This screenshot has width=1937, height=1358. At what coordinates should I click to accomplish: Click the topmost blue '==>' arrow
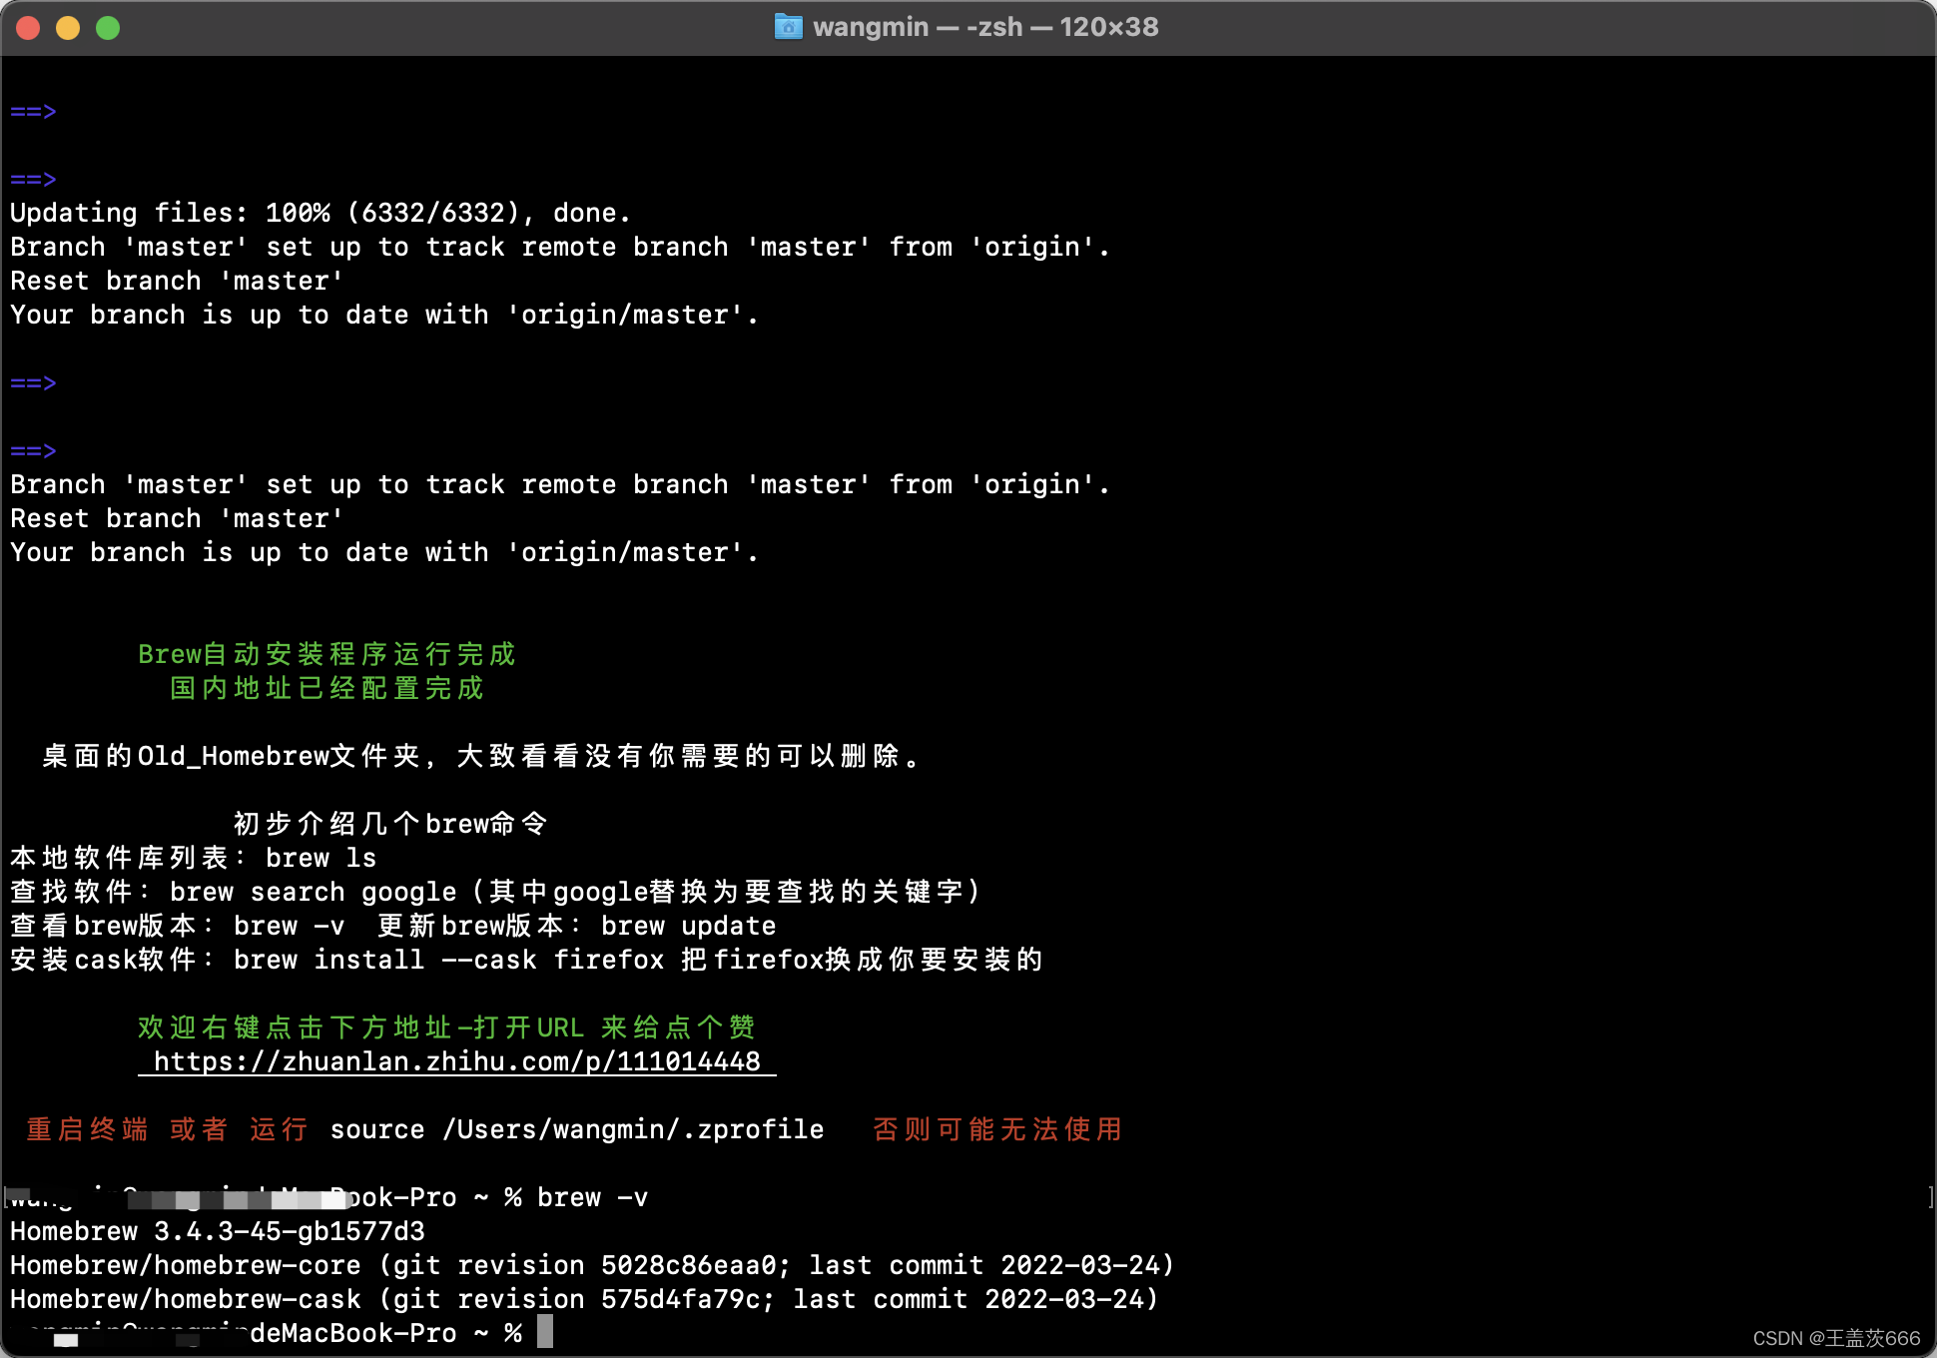(33, 111)
